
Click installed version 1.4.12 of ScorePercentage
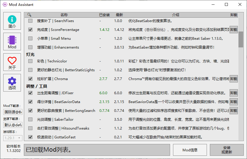(104, 30)
